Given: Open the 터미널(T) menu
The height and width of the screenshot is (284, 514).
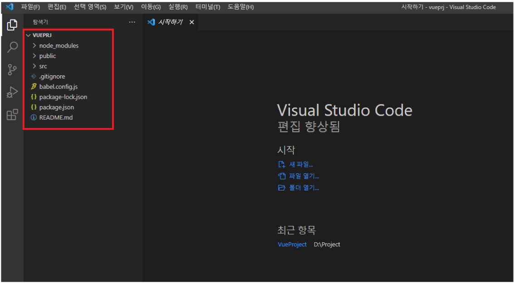Looking at the screenshot, I should point(208,7).
